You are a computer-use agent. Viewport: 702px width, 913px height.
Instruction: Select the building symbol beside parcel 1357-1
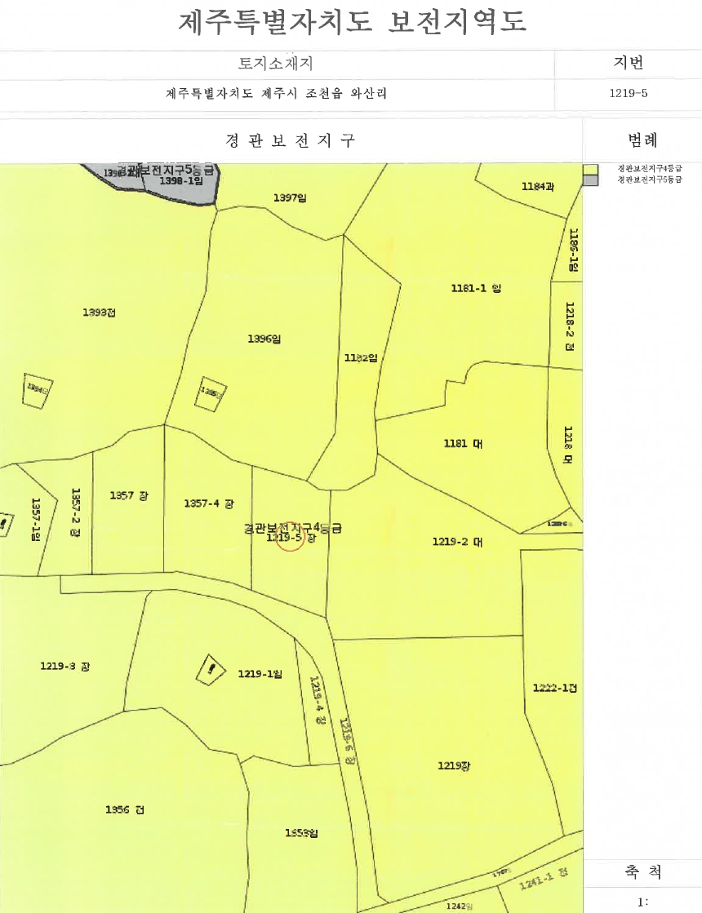pyautogui.click(x=5, y=524)
